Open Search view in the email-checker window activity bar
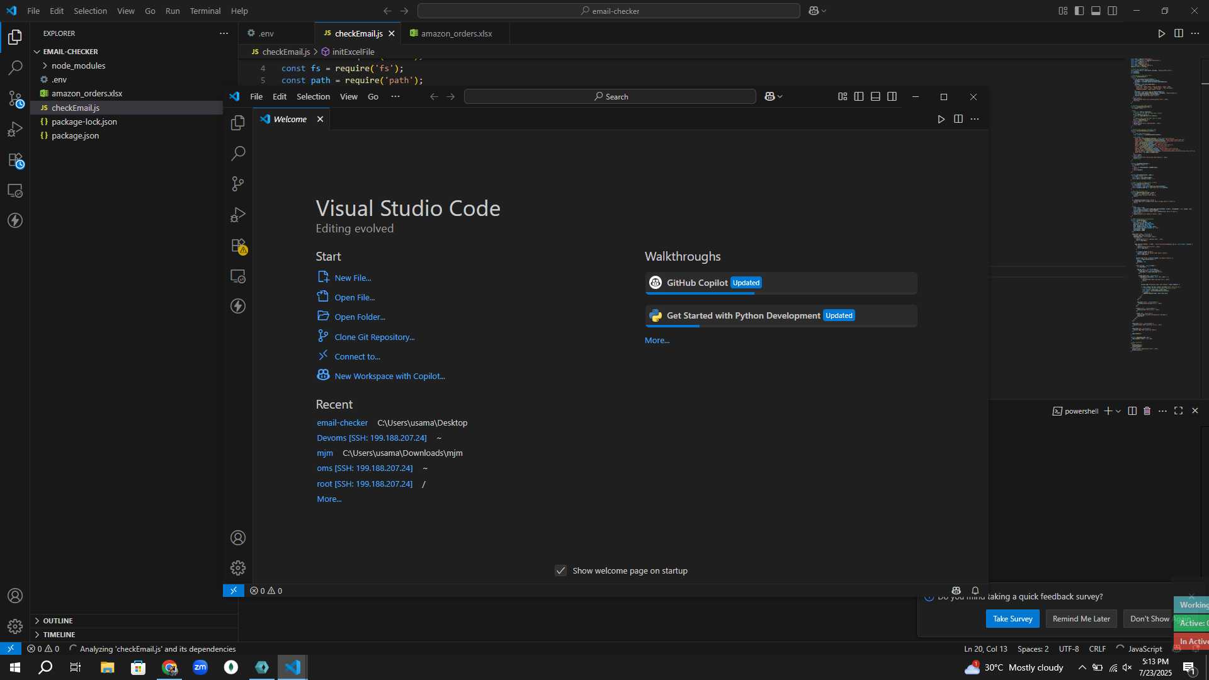This screenshot has width=1209, height=680. pos(15,68)
